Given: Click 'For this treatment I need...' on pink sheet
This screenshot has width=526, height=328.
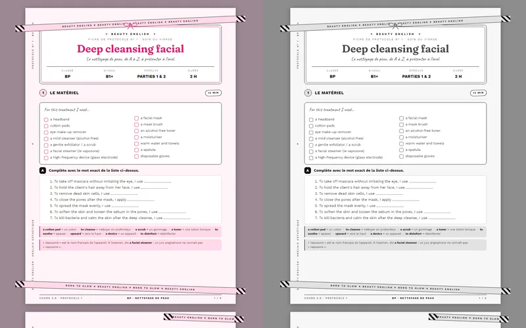Looking at the screenshot, I should [67, 110].
